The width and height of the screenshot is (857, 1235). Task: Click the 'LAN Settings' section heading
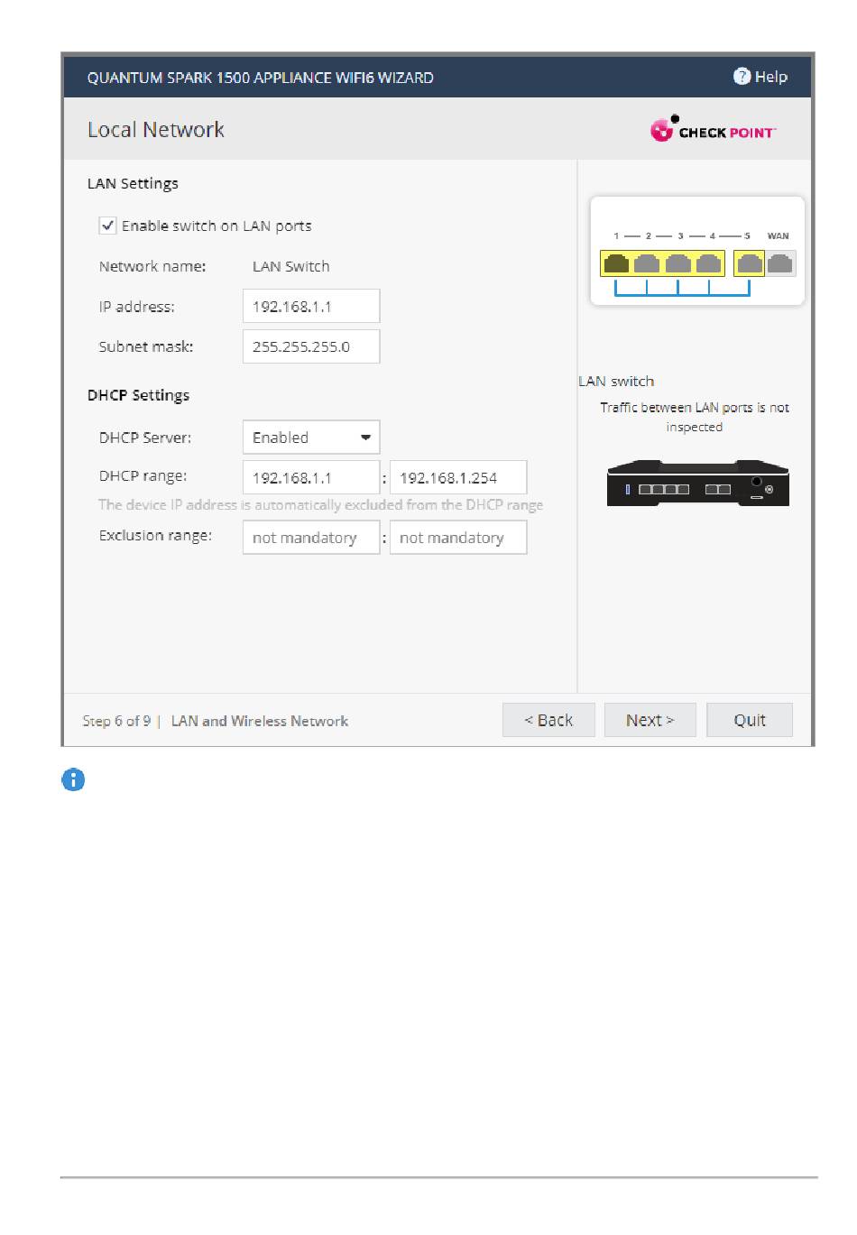click(x=133, y=183)
